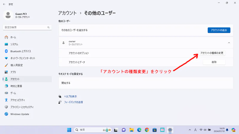Image resolution: width=239 pixels, height=134 pixels.
Task: Open the volume speaker tray icon
Action: (205, 130)
